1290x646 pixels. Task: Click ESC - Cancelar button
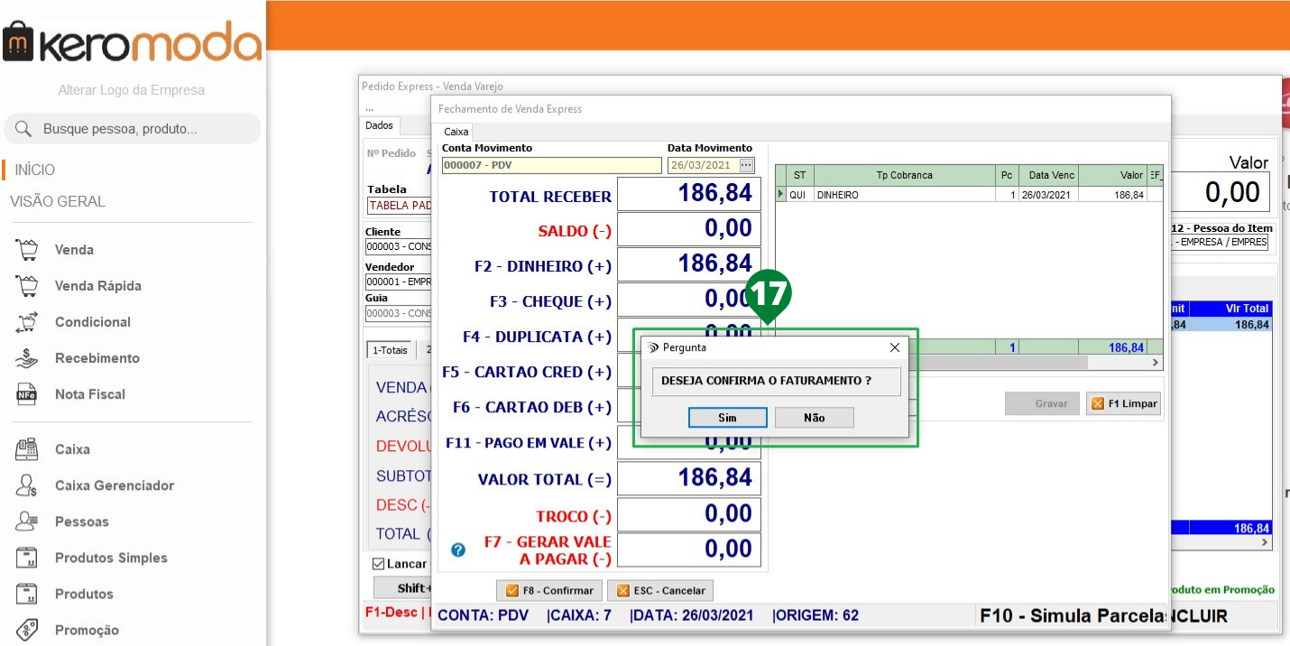[660, 591]
